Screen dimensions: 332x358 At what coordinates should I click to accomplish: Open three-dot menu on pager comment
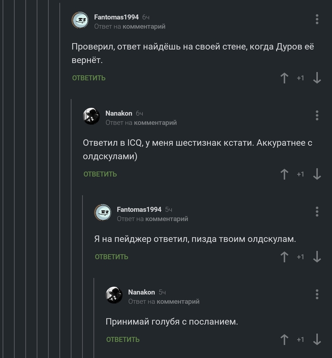tap(317, 211)
